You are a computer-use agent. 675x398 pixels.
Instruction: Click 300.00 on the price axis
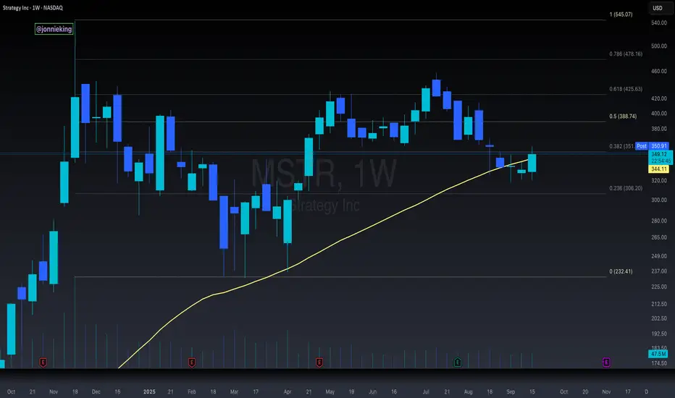pyautogui.click(x=659, y=200)
